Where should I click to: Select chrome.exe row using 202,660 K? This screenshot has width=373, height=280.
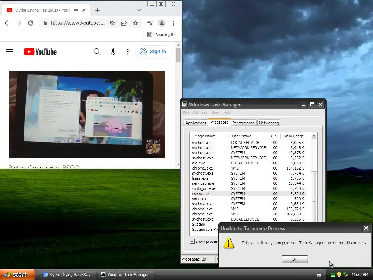[248, 214]
